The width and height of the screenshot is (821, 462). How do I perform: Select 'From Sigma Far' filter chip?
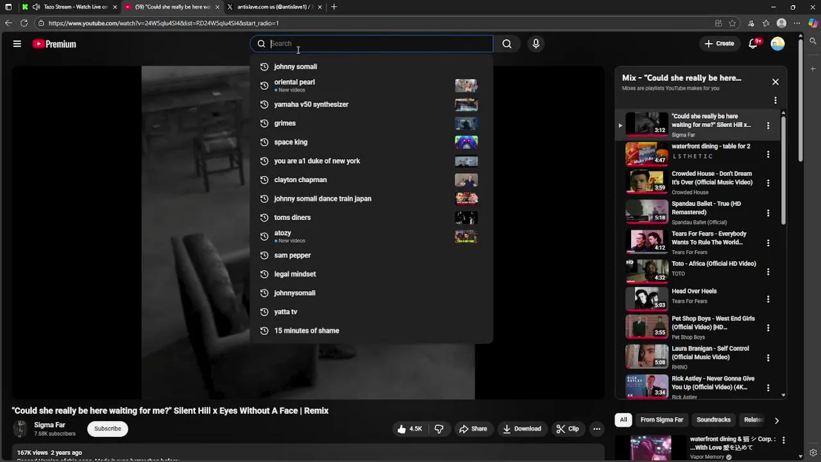[x=661, y=420]
